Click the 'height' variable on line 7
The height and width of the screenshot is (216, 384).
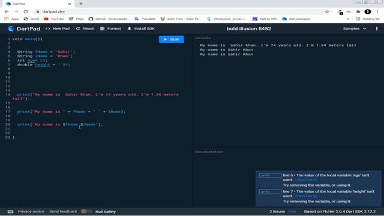tap(43, 65)
